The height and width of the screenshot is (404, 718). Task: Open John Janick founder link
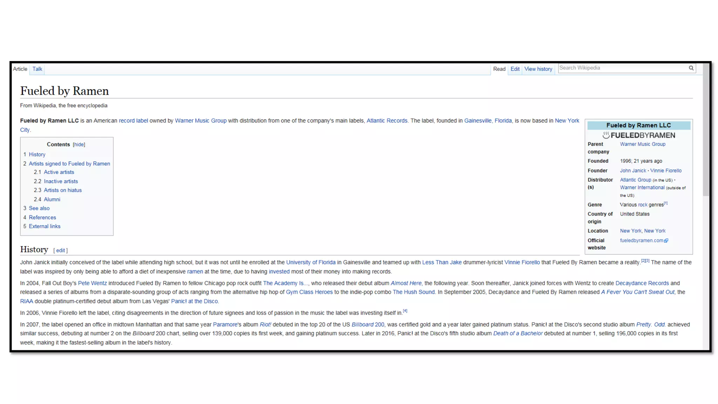(x=632, y=171)
